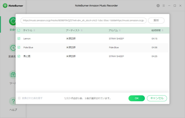The image size is (185, 118).
Task: Click the NoteBurner logo icon
Action: (x=5, y=6)
